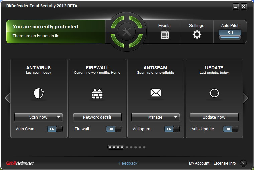Toggle the Firewall switch off
This screenshot has width=254, height=170.
pos(114,129)
